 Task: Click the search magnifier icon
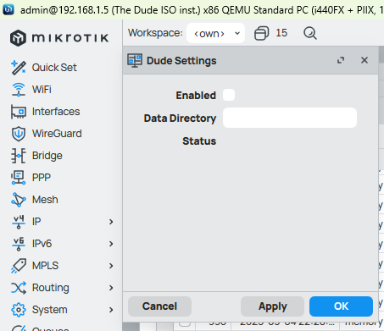310,33
